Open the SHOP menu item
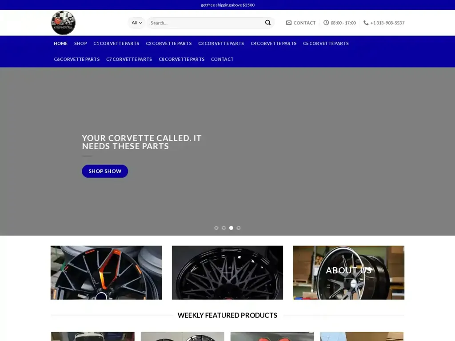This screenshot has width=455, height=341. [x=80, y=44]
